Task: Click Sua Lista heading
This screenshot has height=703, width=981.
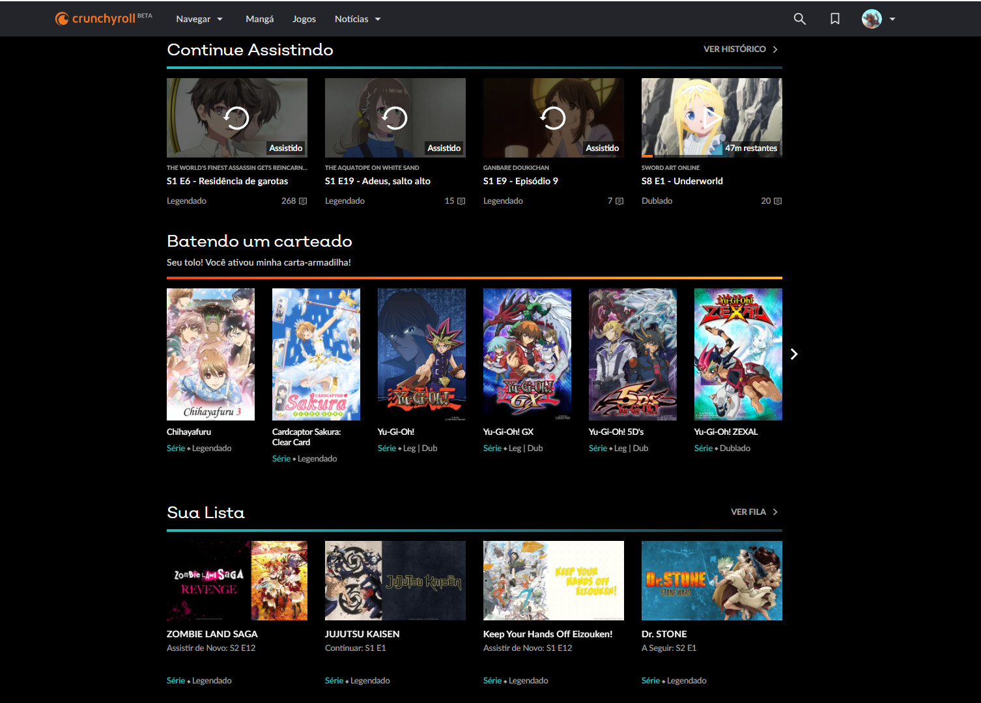Action: (206, 512)
